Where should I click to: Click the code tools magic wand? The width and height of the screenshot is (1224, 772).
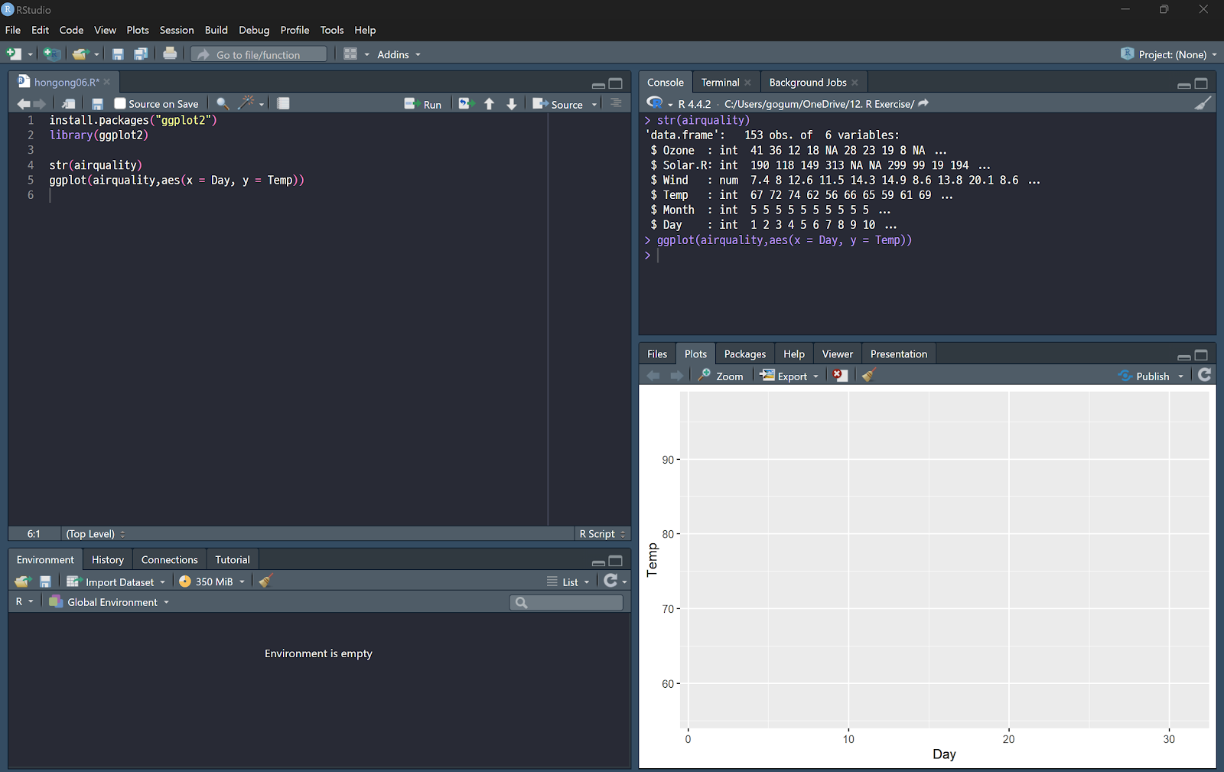(x=246, y=103)
